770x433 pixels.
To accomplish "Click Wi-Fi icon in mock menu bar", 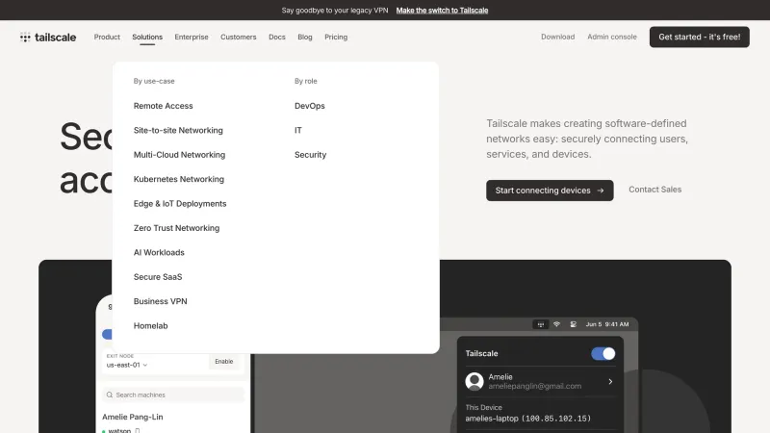I will [557, 324].
